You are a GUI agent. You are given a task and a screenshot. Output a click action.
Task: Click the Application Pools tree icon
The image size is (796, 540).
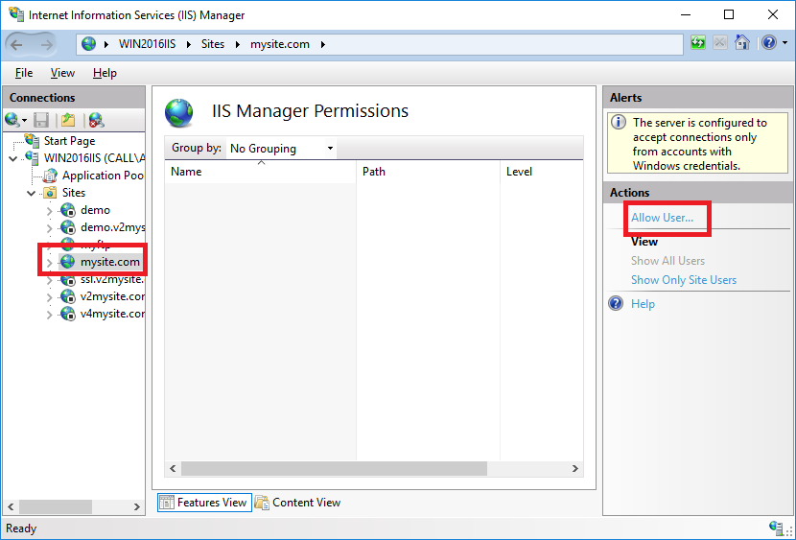(x=50, y=176)
